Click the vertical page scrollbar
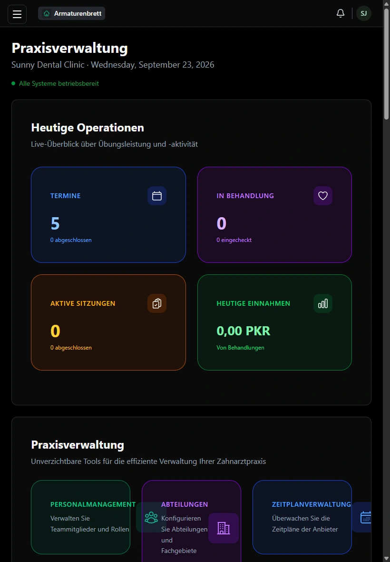Viewport: 390px width, 562px height. click(x=386, y=281)
